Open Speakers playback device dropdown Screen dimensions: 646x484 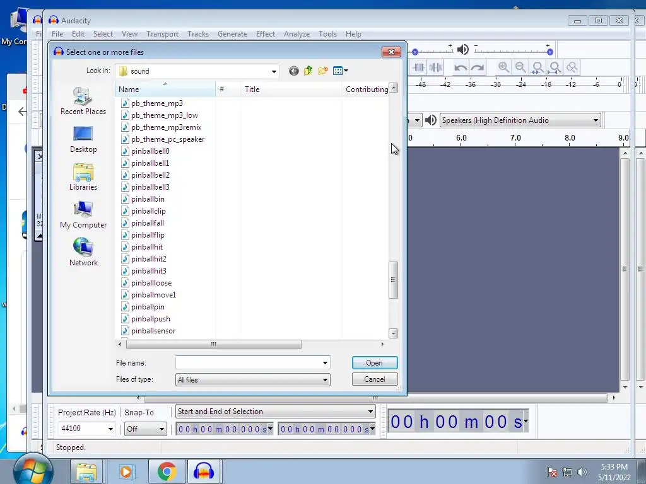520,120
